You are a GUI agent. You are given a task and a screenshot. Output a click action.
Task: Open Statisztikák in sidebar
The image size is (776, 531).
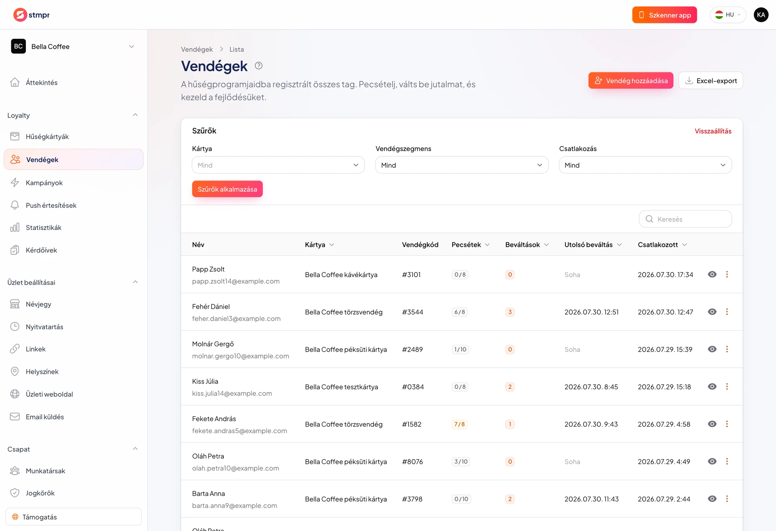pyautogui.click(x=74, y=228)
